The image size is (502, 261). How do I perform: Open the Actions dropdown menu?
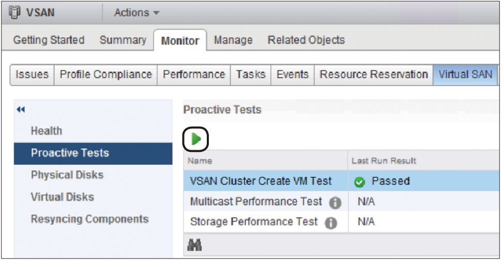pyautogui.click(x=136, y=13)
